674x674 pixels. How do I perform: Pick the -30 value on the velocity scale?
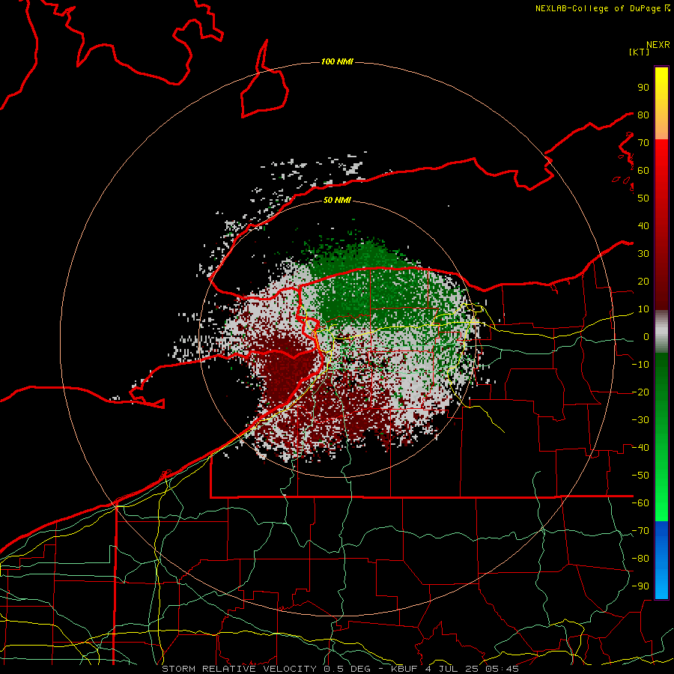(640, 420)
